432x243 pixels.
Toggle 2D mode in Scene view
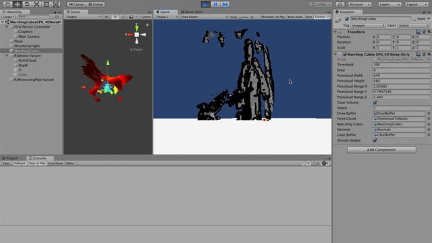107,17
